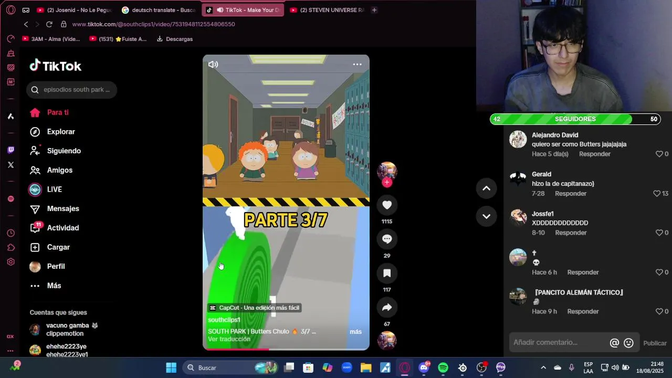Click the video progress bar
Image resolution: width=672 pixels, height=378 pixels.
(x=286, y=349)
